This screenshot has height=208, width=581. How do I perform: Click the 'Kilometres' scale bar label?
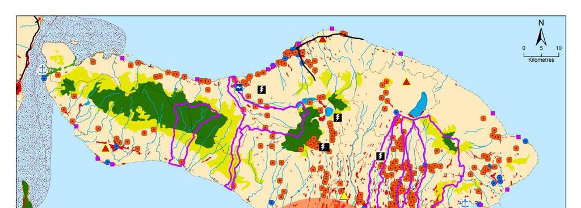pos(541,60)
